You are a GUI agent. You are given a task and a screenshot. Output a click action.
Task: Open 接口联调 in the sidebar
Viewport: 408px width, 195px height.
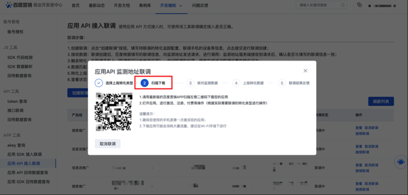pos(15,110)
